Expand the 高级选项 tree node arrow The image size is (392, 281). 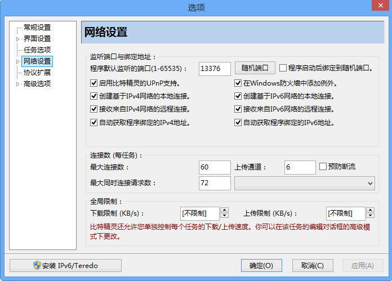pos(17,84)
